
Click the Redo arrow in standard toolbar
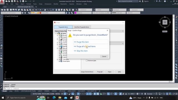coord(40,10)
